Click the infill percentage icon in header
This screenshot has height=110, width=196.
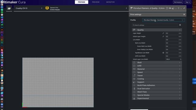coord(167,8)
